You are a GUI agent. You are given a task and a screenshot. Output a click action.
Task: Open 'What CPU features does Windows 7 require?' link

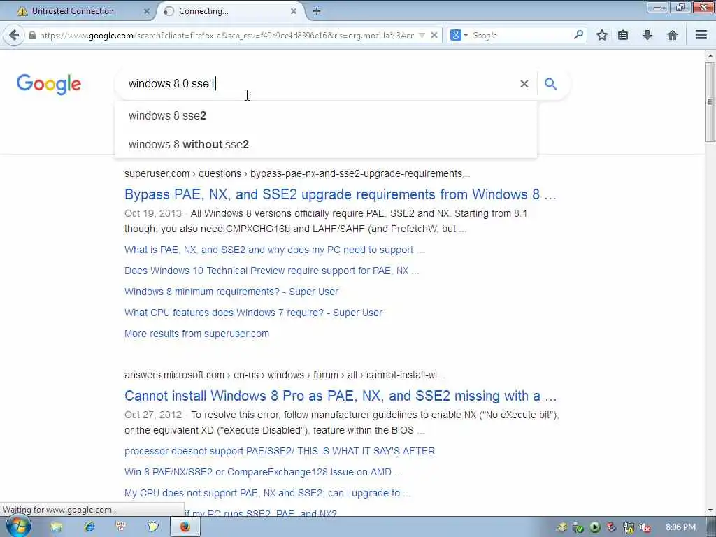253,313
